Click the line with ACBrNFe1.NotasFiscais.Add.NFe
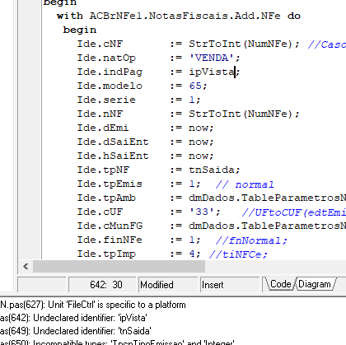Image resolution: width=346 pixels, height=345 pixels. [x=179, y=16]
